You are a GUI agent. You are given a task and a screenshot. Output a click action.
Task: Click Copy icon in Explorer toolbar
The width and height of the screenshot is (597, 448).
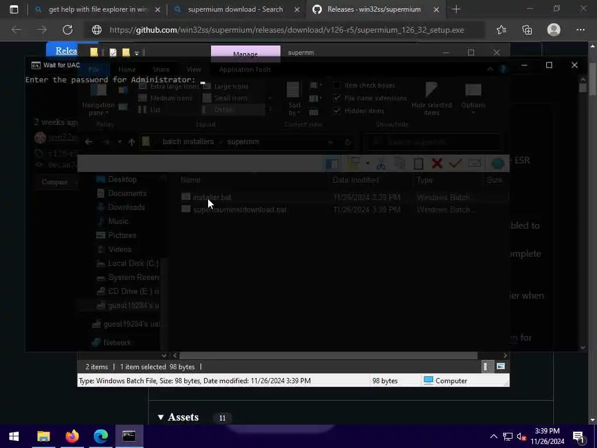pos(399,164)
